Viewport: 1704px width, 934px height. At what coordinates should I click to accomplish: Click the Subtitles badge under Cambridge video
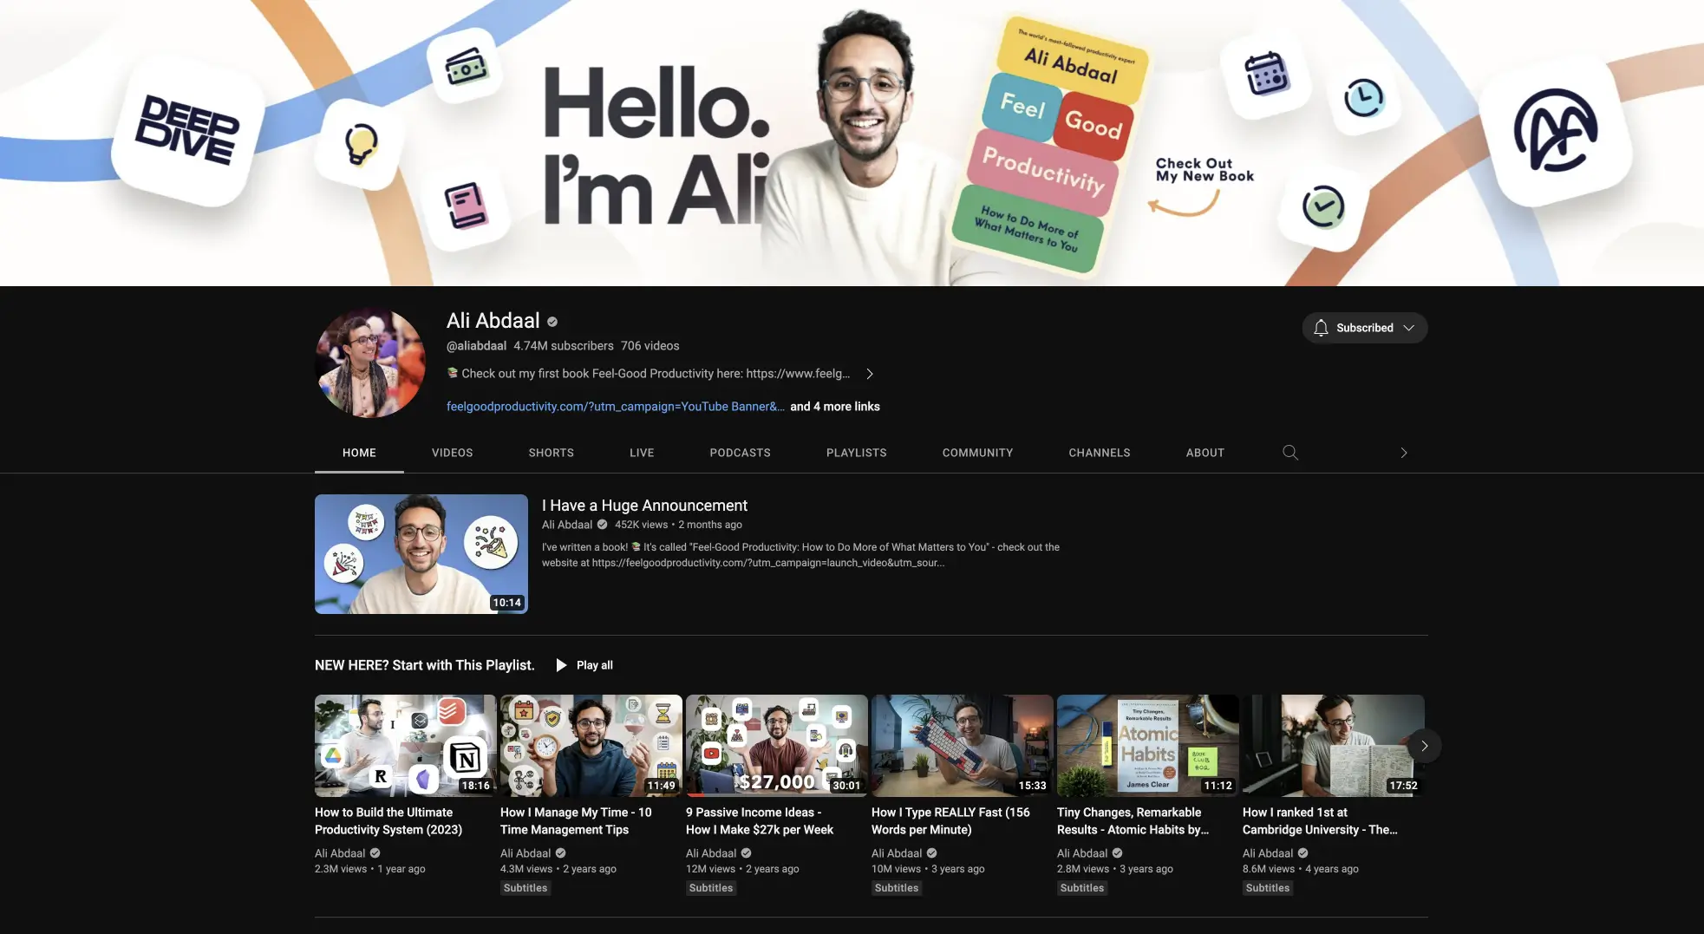point(1268,888)
